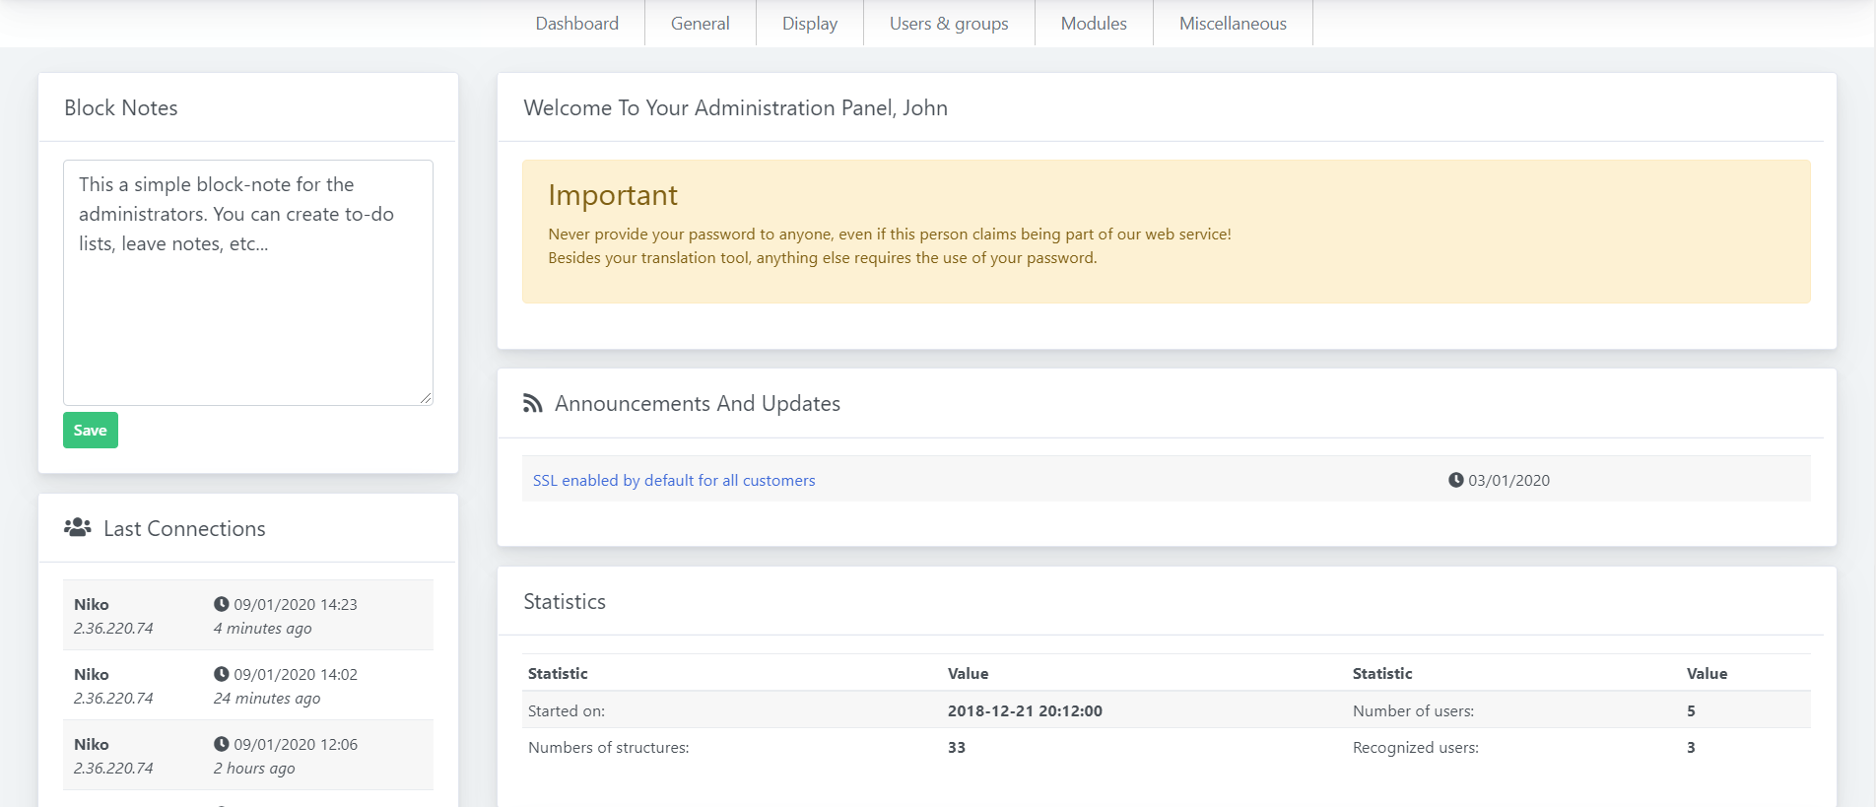Expand the Users & groups menu
This screenshot has height=807, width=1876.
948,24
